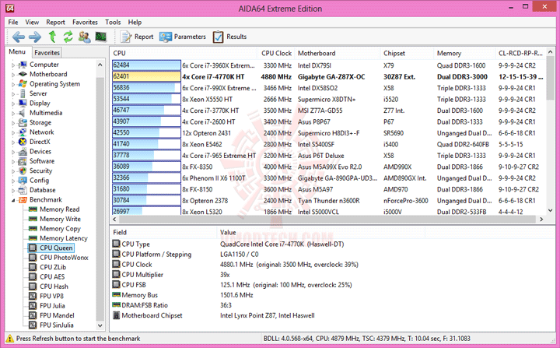
Task: Select the Memory Latency benchmark
Action: 64,238
